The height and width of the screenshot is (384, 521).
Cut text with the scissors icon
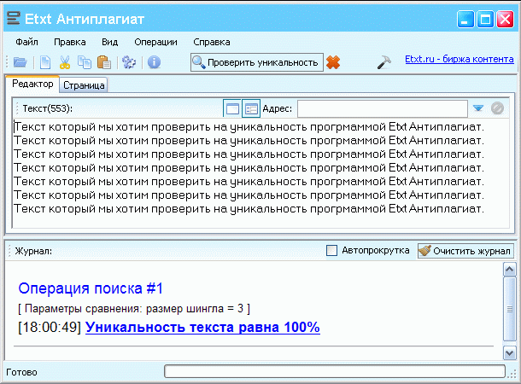point(65,62)
